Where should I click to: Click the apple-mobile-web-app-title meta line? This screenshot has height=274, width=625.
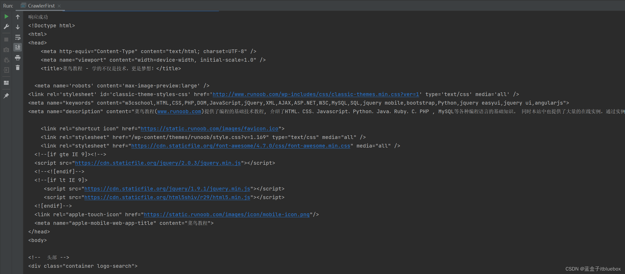click(124, 223)
